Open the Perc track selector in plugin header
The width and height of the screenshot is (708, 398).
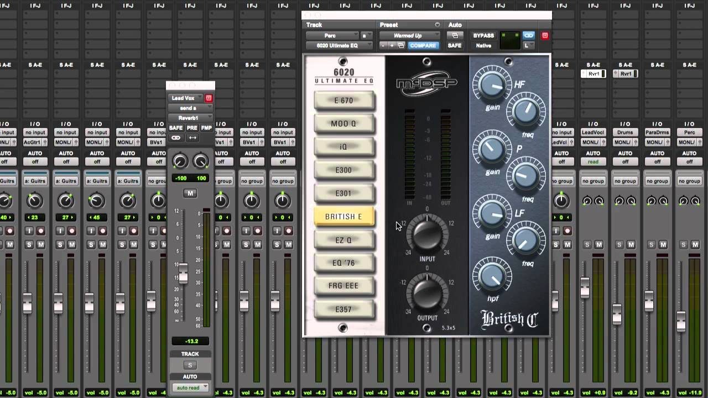(331, 35)
